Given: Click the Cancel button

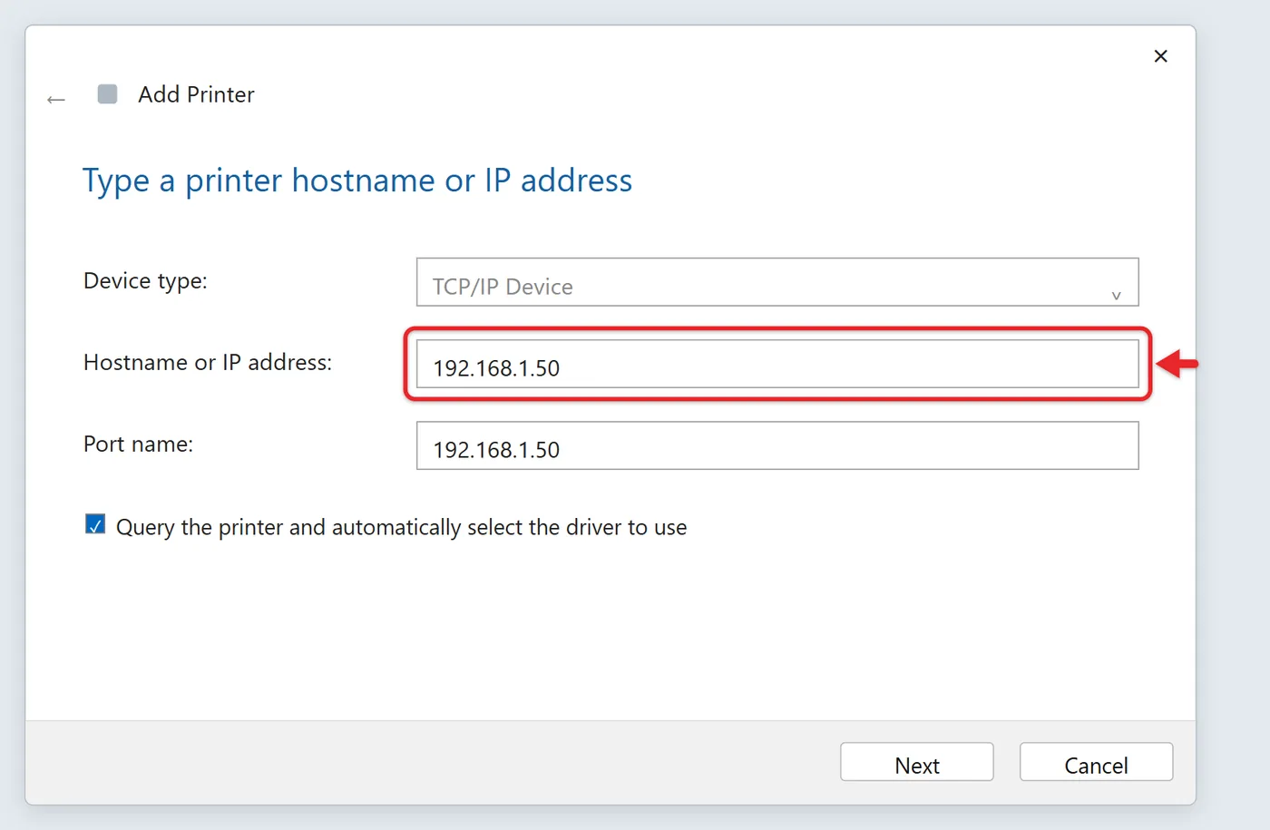Looking at the screenshot, I should [1096, 762].
